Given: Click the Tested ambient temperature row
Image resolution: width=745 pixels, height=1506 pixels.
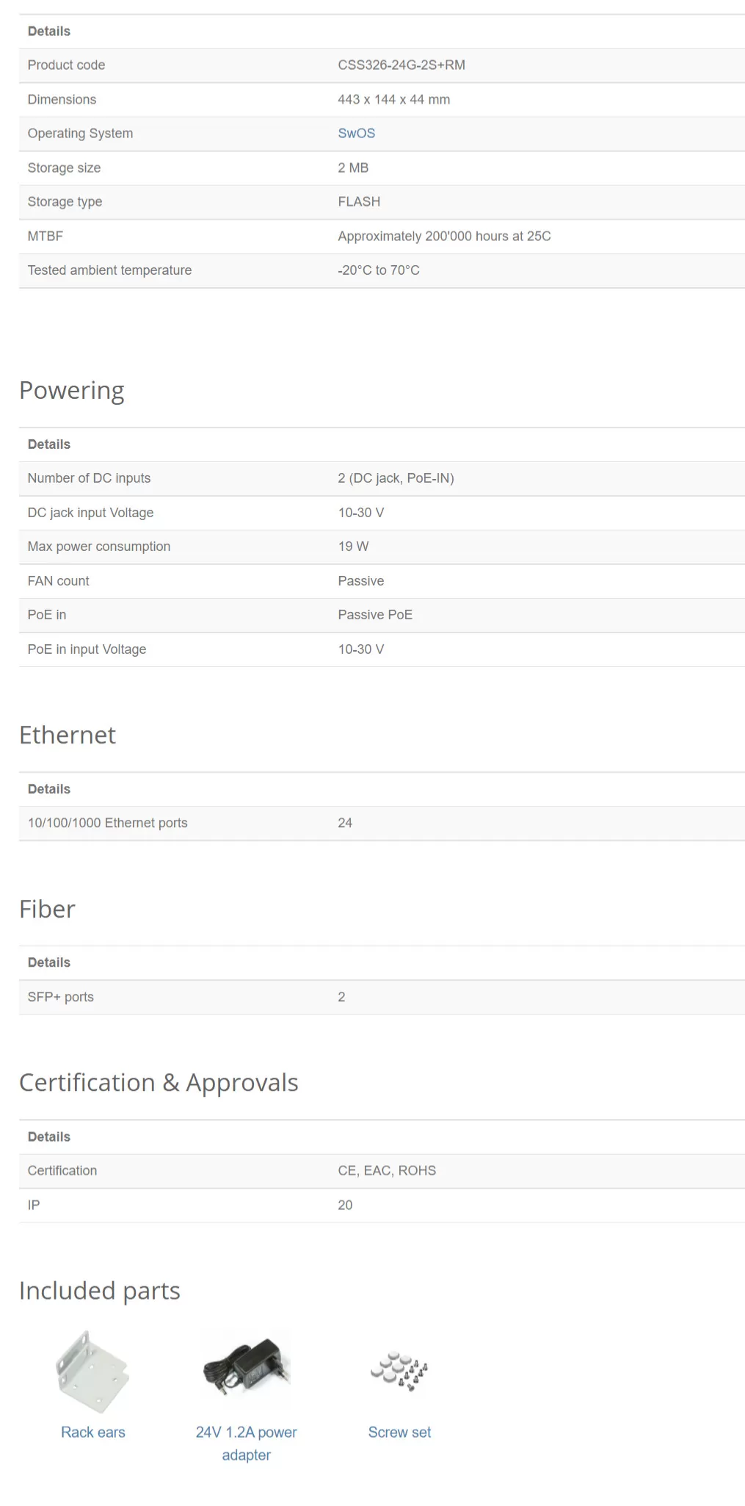Looking at the screenshot, I should point(382,270).
